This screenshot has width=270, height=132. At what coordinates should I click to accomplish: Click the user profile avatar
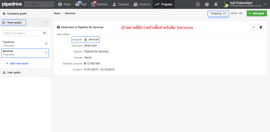tap(225, 4)
